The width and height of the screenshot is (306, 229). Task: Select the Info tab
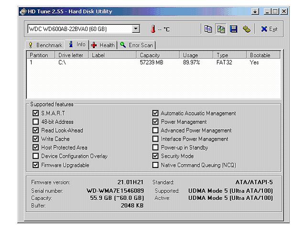[x=77, y=44]
